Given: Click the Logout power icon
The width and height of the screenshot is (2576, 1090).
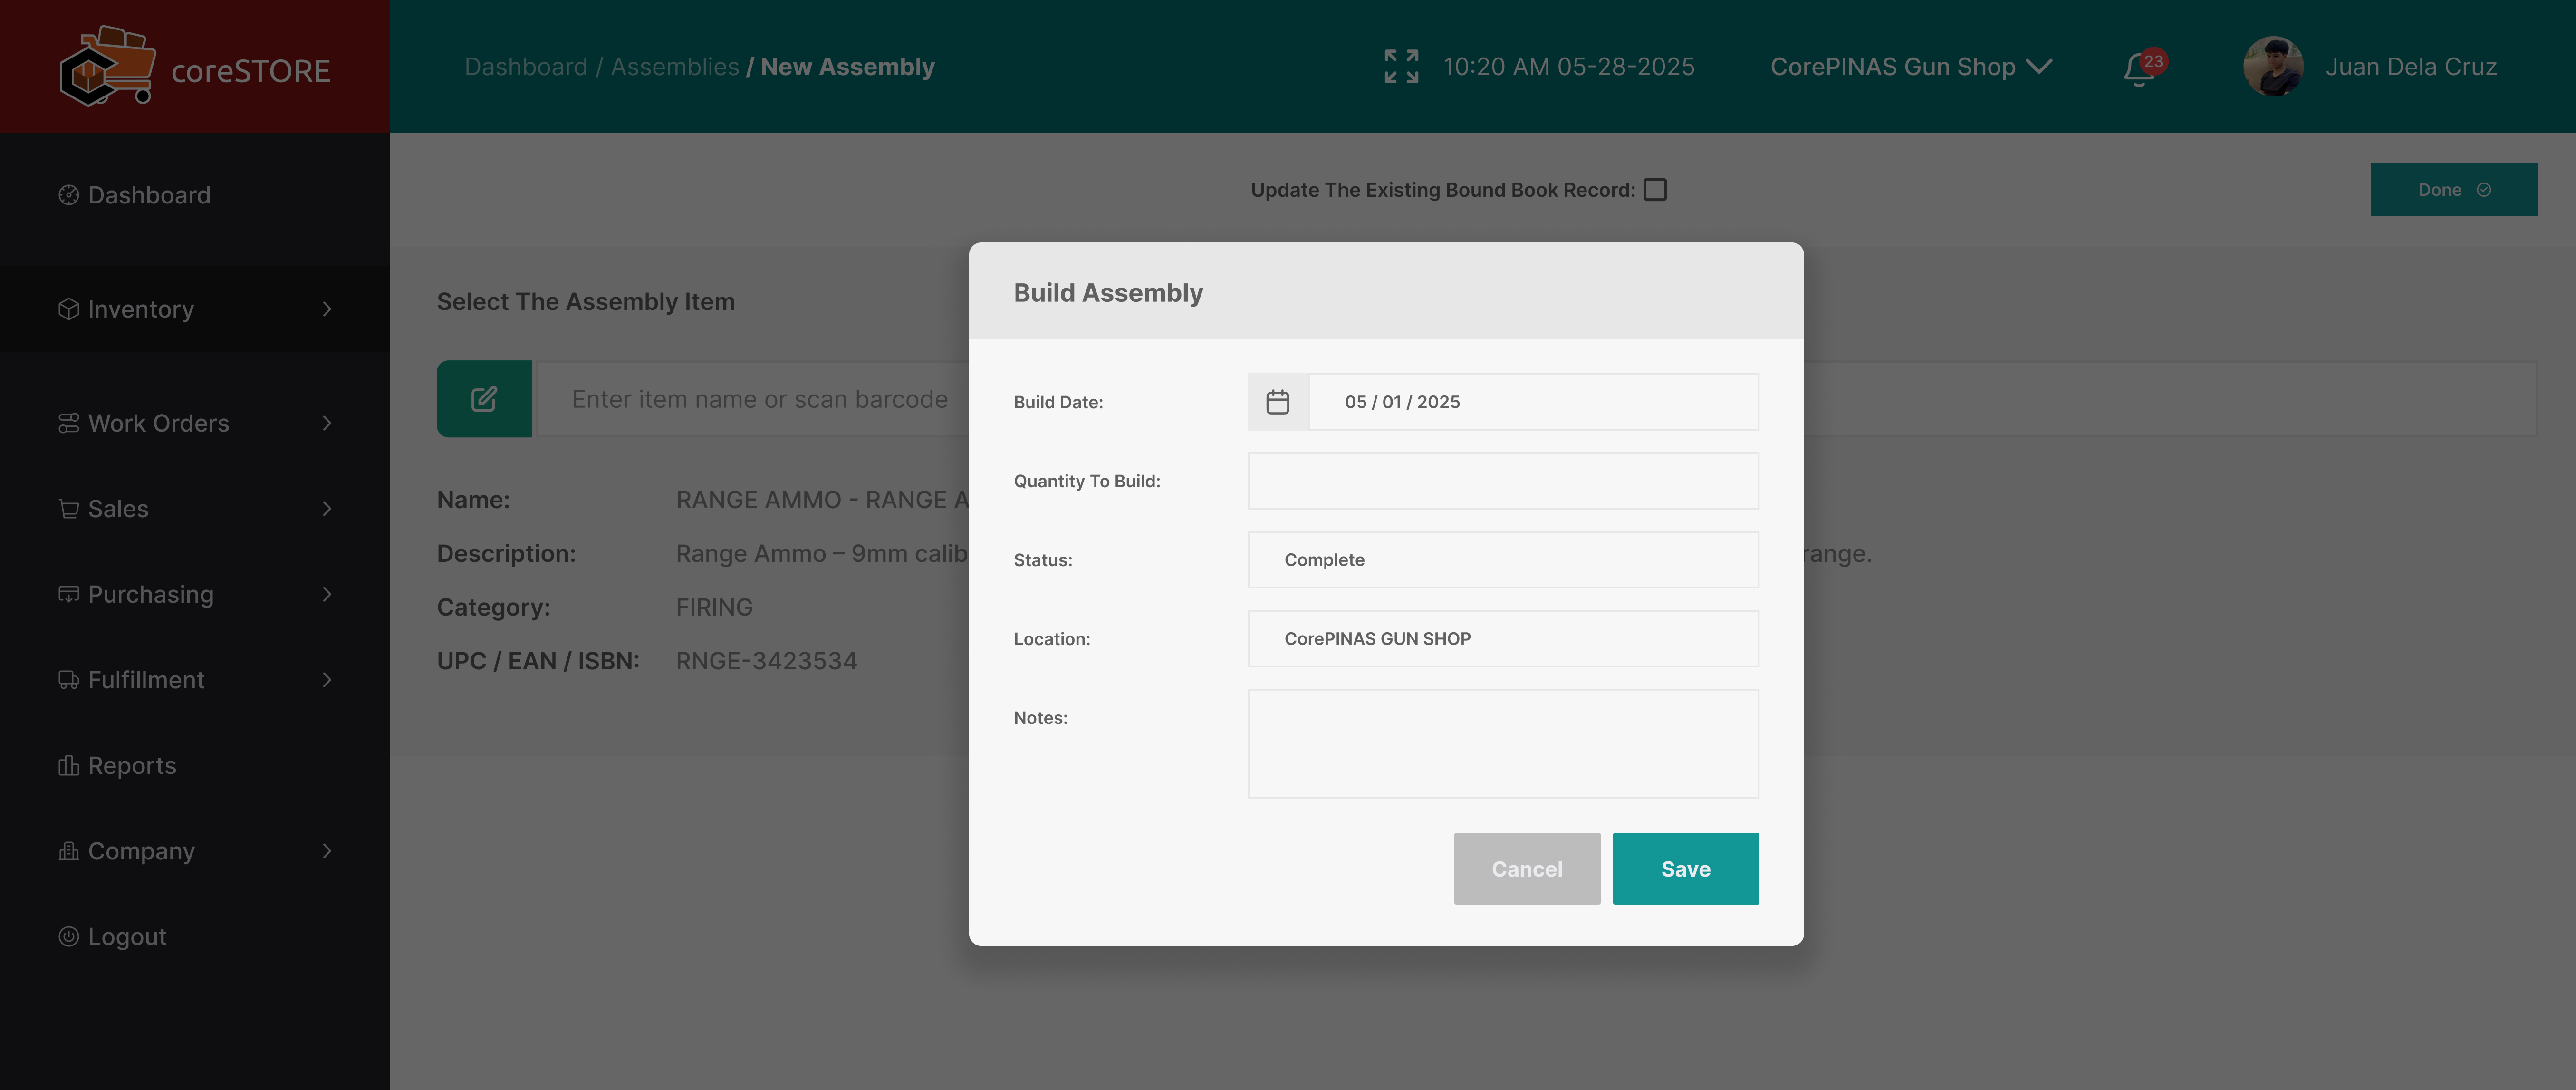Looking at the screenshot, I should (68, 936).
